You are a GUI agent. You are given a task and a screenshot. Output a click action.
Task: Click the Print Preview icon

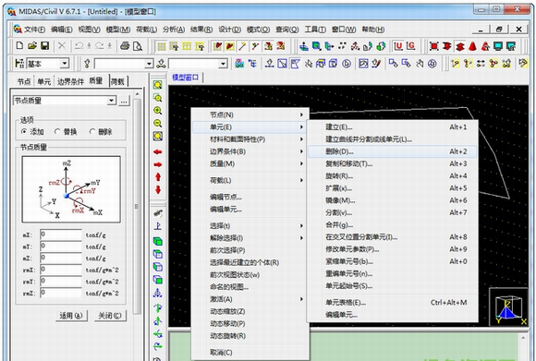click(x=138, y=46)
